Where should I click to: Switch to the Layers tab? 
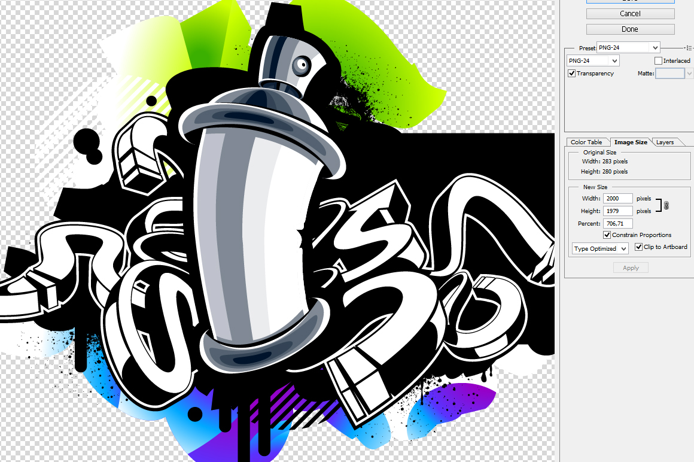665,142
